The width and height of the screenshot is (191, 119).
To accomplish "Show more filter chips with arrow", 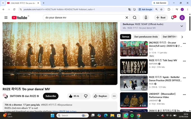I will click(x=182, y=37).
